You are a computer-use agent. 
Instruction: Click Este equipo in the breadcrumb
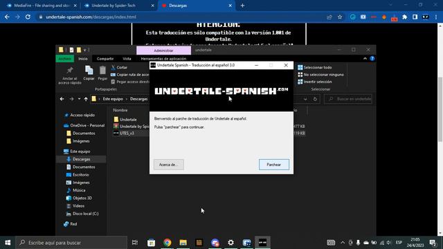click(x=113, y=99)
